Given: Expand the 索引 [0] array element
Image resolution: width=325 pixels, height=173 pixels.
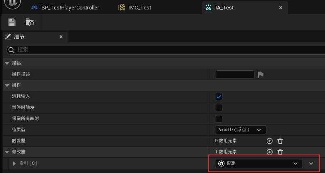Looking at the screenshot, I should 15,164.
